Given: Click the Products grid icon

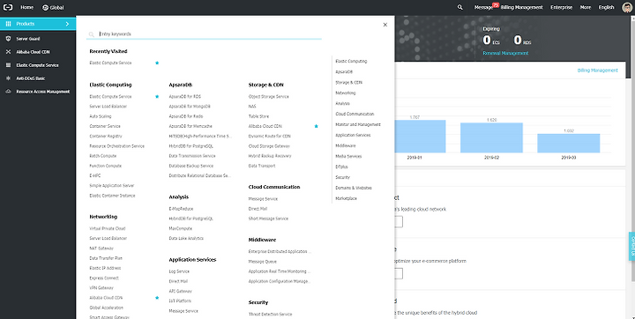Looking at the screenshot, I should point(8,24).
